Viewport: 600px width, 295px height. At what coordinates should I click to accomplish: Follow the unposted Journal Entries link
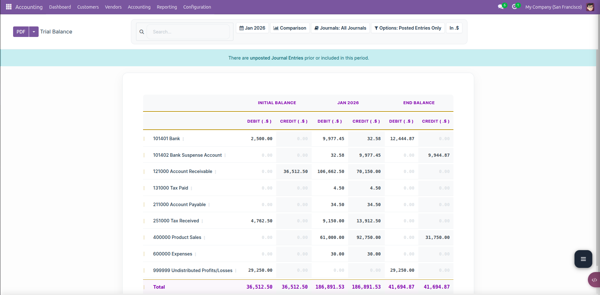coord(277,58)
